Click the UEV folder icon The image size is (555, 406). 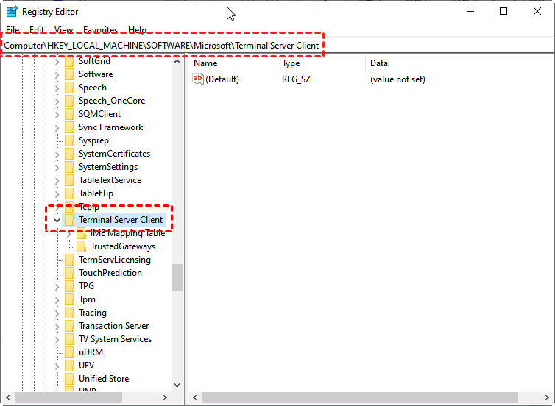point(70,366)
